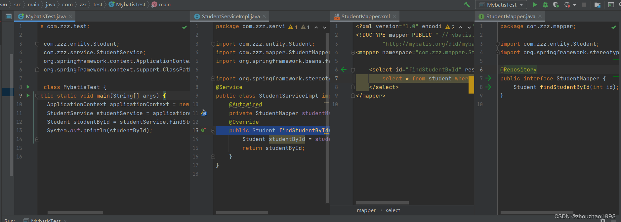Start debugging with the green bug icon
This screenshot has width=621, height=222.
click(545, 5)
